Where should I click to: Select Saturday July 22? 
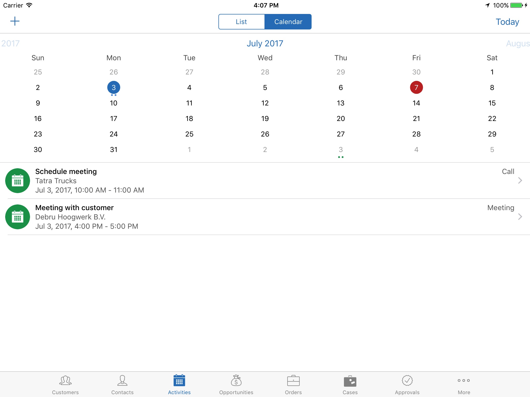click(492, 119)
